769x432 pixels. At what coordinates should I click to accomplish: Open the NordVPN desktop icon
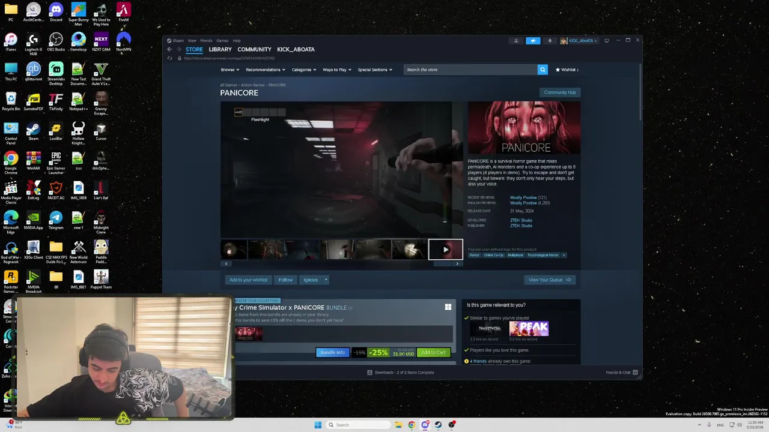click(123, 42)
